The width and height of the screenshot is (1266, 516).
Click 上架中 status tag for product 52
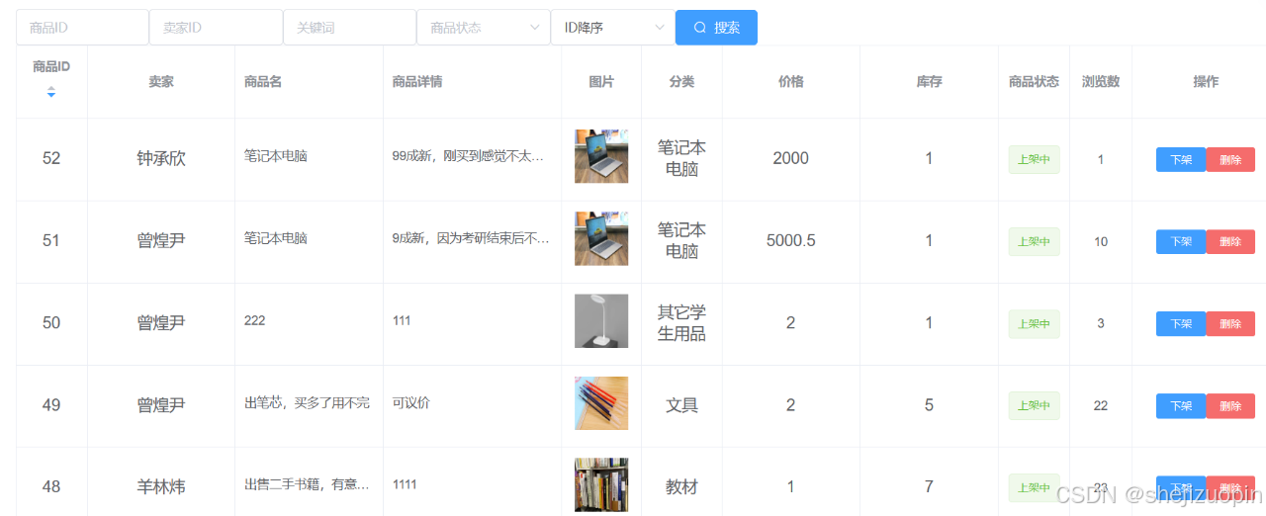click(1034, 159)
